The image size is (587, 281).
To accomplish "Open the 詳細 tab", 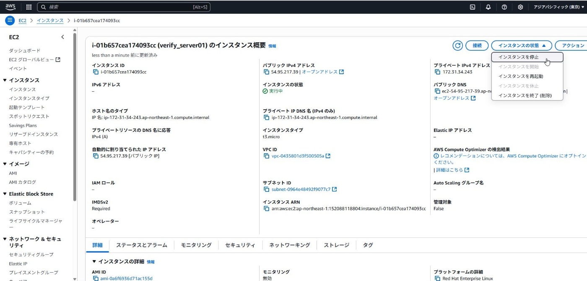I will point(97,245).
